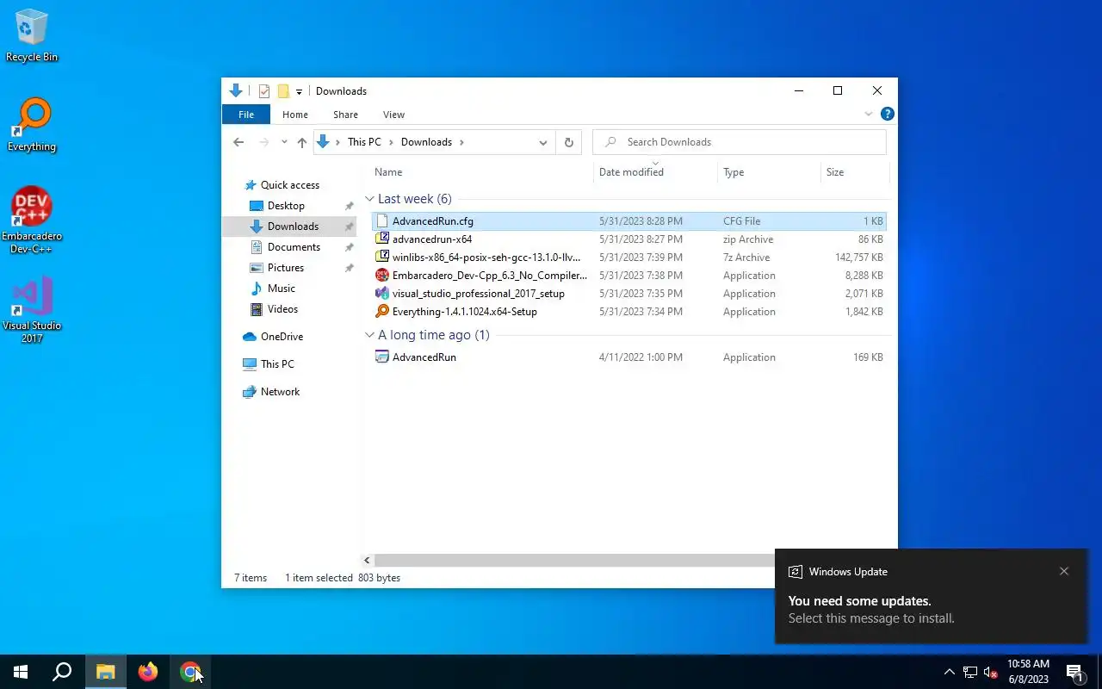Viewport: 1102px width, 689px height.
Task: Click File Explorer on the taskbar
Action: tap(105, 672)
